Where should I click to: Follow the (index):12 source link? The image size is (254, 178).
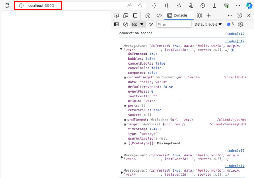point(235,34)
